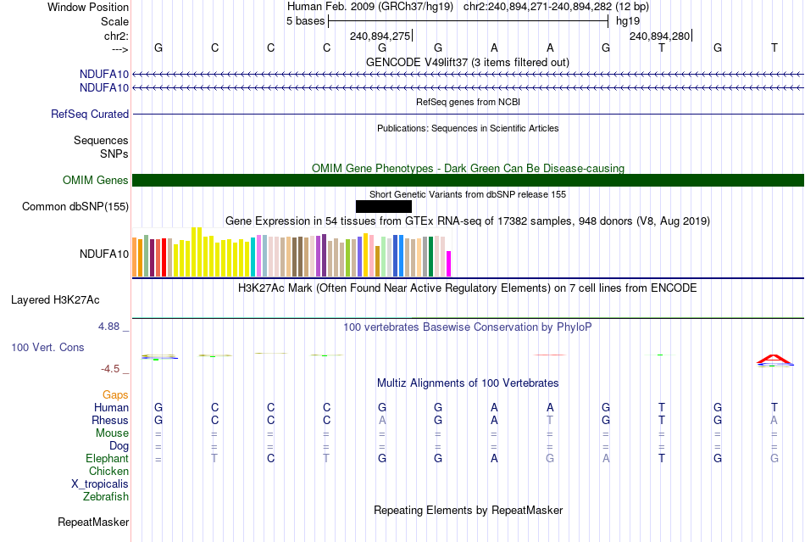805x542 pixels.
Task: Click the Zebrafish alignment row label
Action: [106, 497]
